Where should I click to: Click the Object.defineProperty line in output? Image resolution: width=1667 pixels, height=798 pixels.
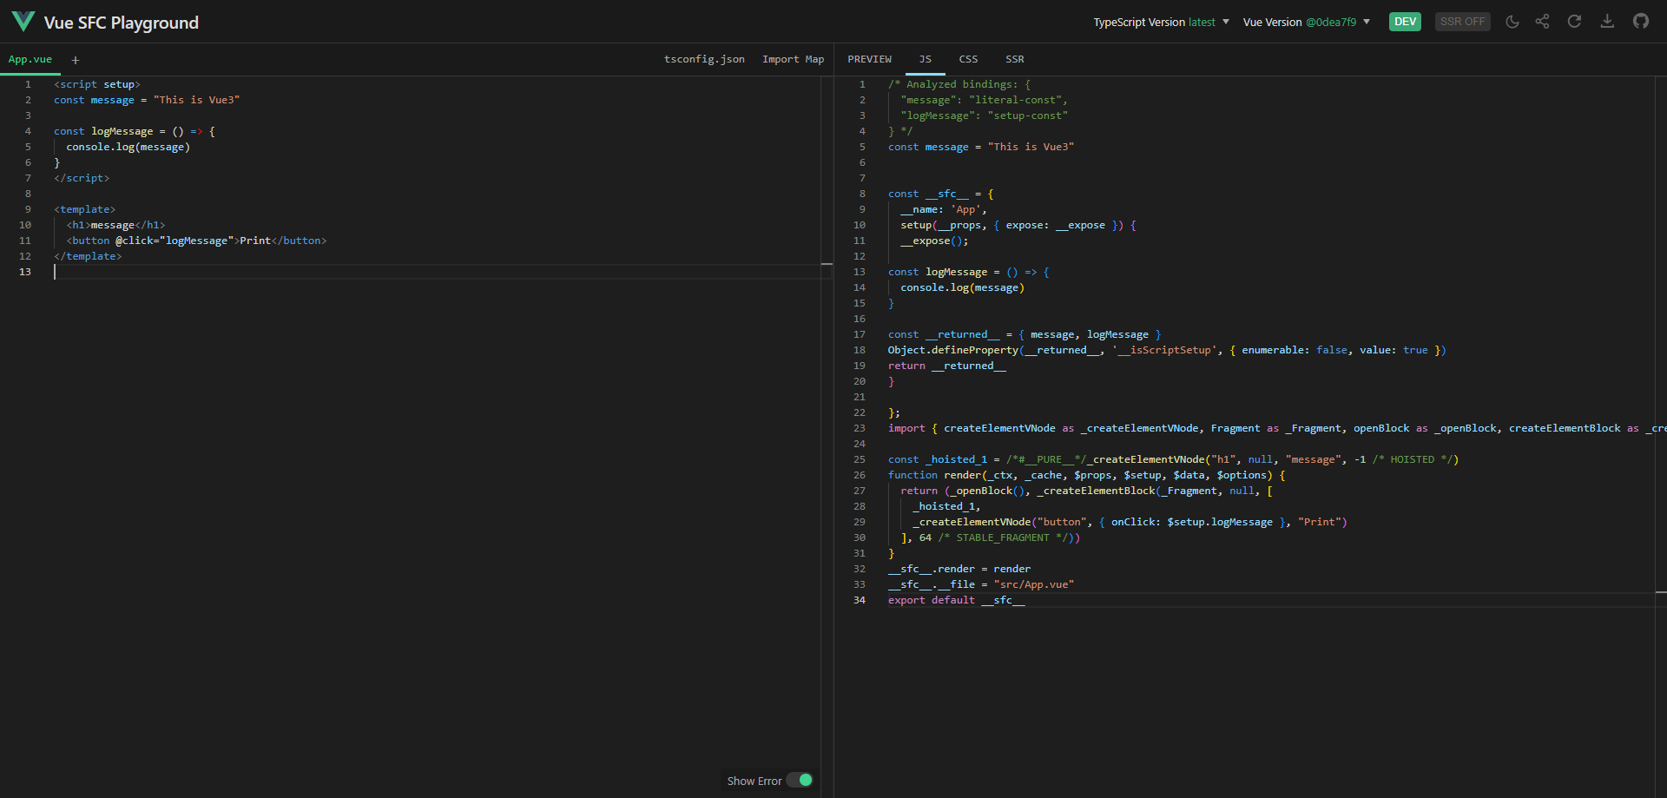[1167, 350]
